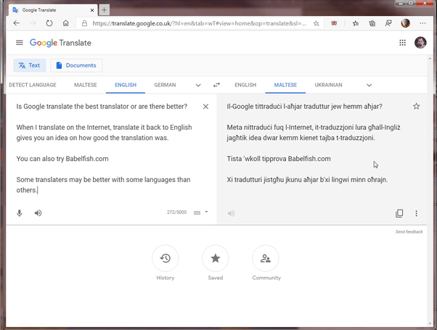
Task: Save the translation with the star icon
Action: (x=416, y=106)
